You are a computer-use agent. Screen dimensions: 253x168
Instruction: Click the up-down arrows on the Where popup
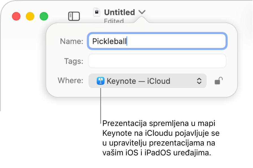click(x=200, y=81)
